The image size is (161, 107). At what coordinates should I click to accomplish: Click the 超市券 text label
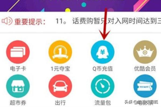pyautogui.click(x=18, y=103)
